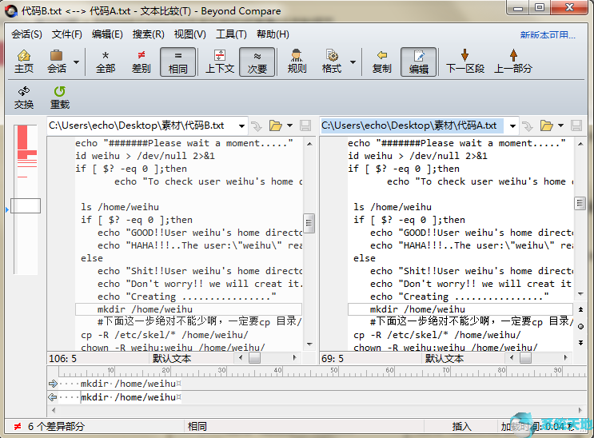This screenshot has width=594, height=438.
Task: Expand right pane folder dropdown arrow
Action: coord(561,125)
